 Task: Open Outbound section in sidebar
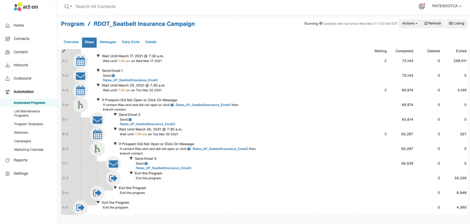(22, 78)
